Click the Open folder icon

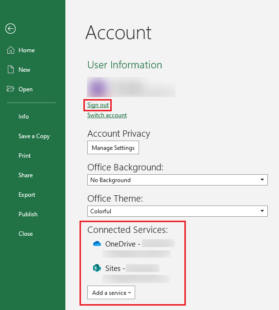coord(10,89)
